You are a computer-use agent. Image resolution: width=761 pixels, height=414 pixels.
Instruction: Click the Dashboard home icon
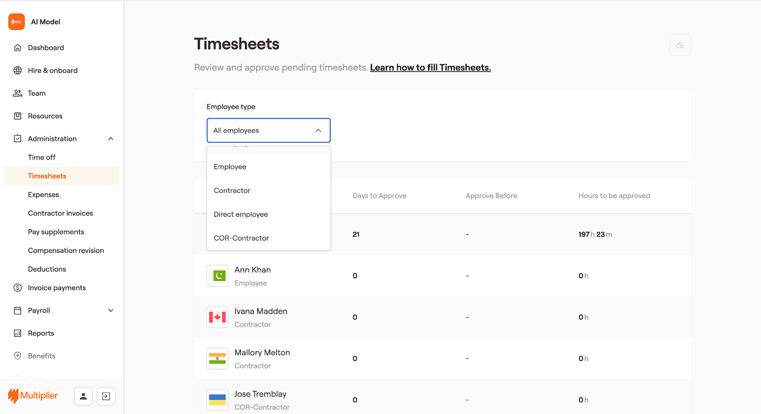(18, 48)
